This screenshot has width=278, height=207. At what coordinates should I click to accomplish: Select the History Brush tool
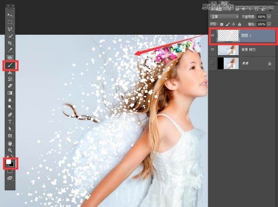click(10, 79)
